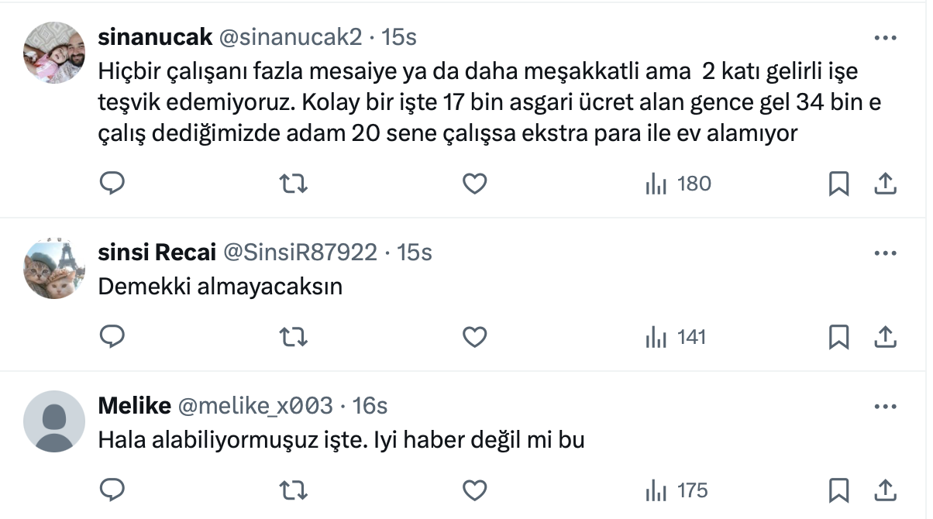Reply to sinsi Recai's tweet

[113, 337]
